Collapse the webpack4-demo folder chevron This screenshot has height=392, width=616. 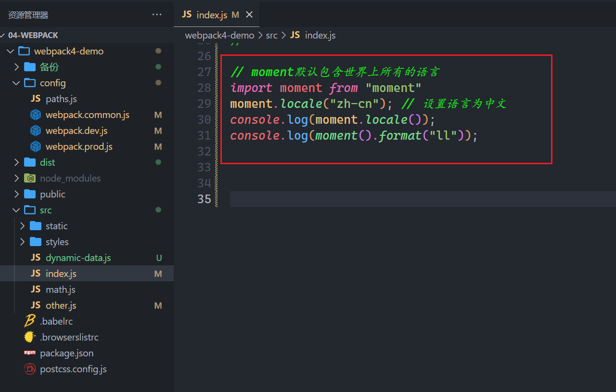(x=11, y=51)
